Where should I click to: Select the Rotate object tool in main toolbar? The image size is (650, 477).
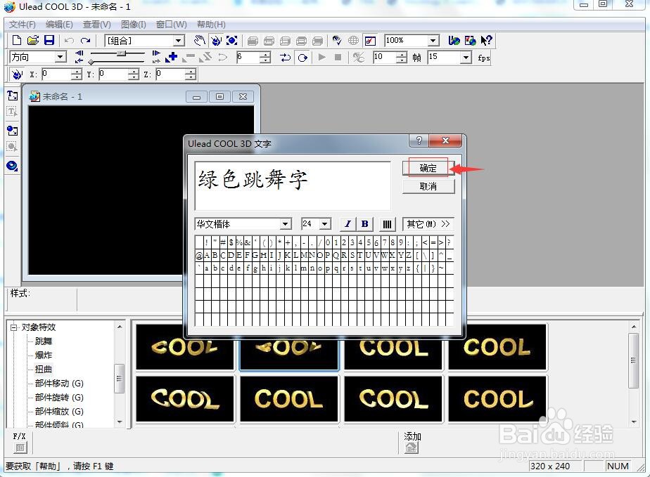click(215, 41)
